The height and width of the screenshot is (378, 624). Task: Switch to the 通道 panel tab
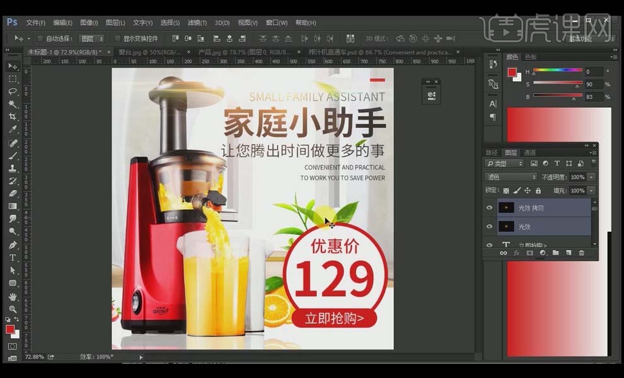[529, 153]
